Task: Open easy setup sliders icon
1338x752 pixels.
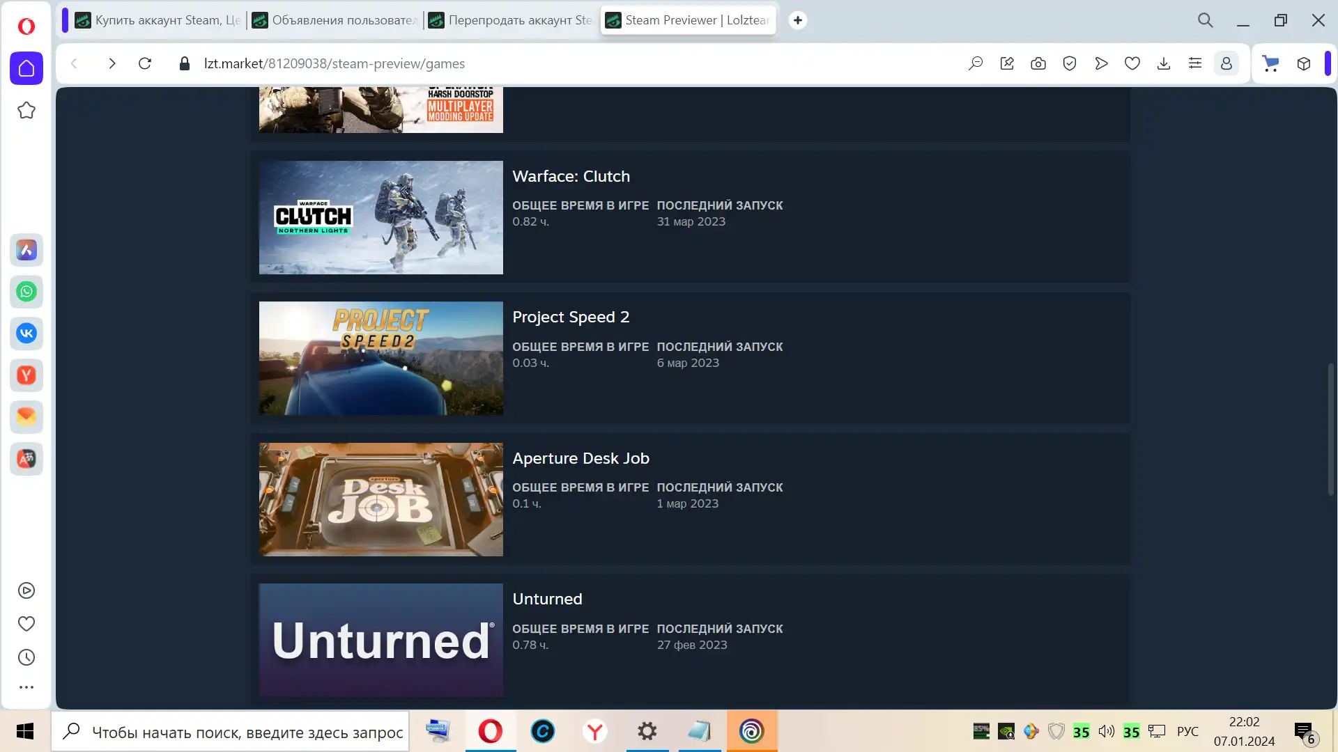Action: pos(1195,63)
